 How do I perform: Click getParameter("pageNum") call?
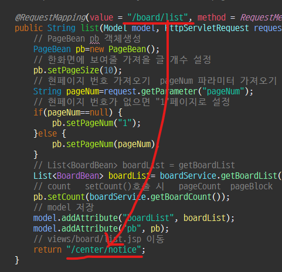[x=195, y=91]
